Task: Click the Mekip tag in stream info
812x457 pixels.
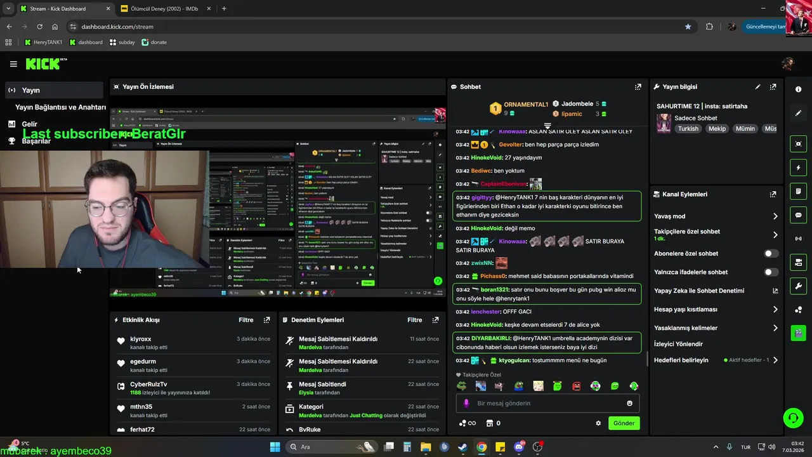Action: (x=717, y=129)
